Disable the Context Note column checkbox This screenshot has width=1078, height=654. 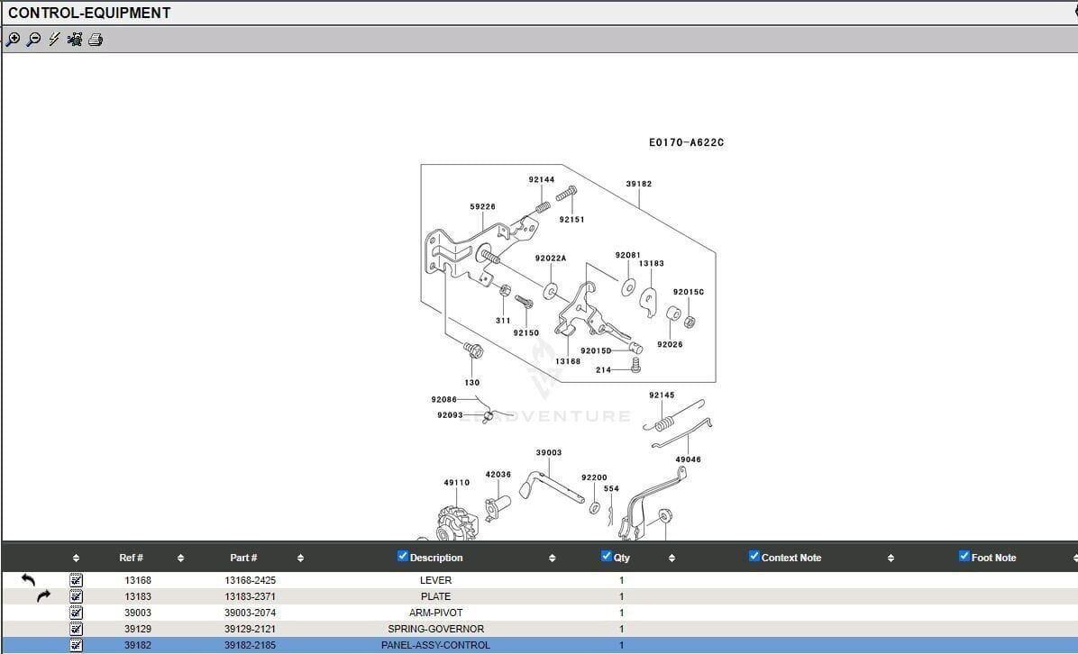[754, 557]
